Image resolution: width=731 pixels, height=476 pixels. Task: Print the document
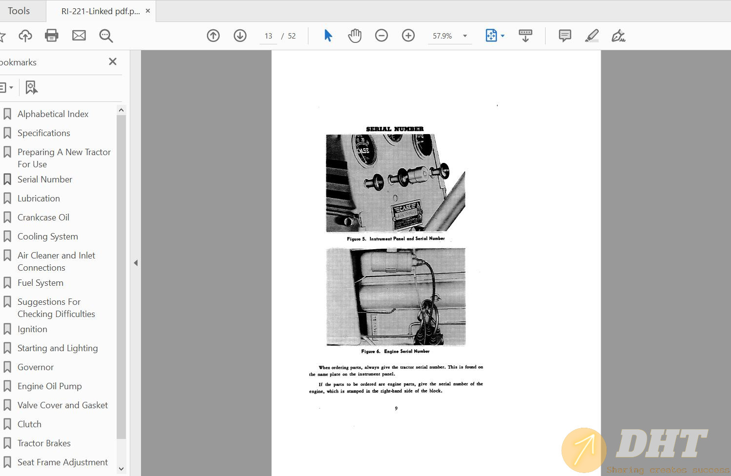click(52, 36)
